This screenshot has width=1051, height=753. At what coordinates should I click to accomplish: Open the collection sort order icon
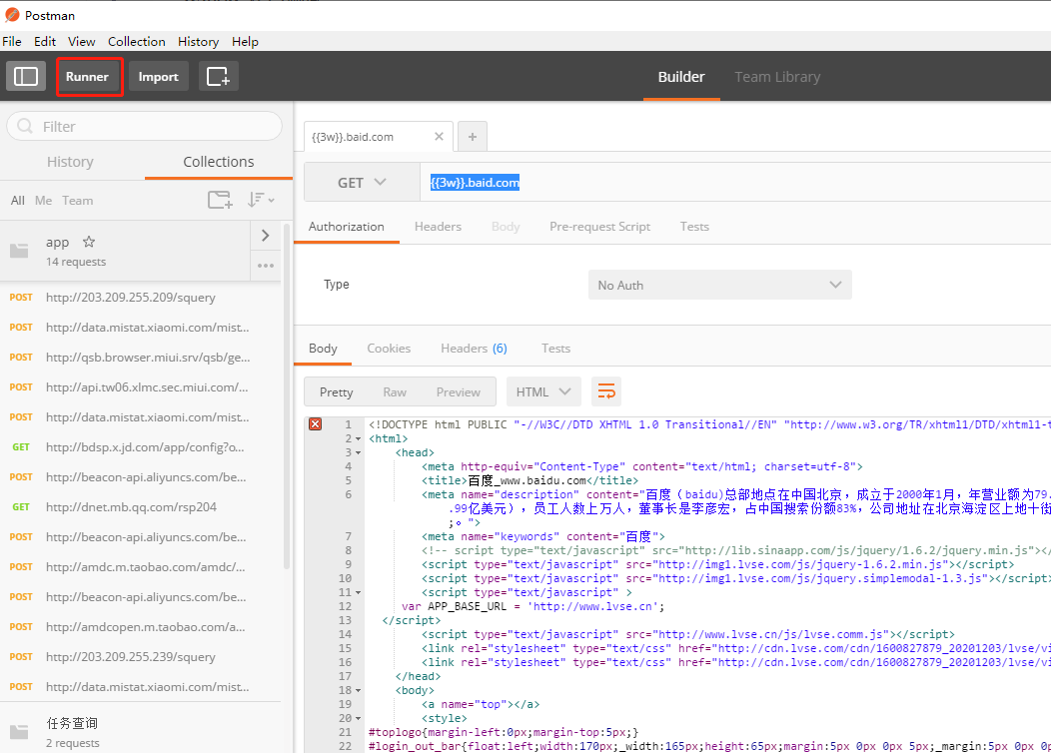261,200
